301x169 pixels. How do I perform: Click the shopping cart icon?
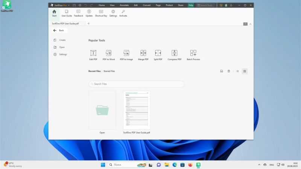(x=221, y=5)
